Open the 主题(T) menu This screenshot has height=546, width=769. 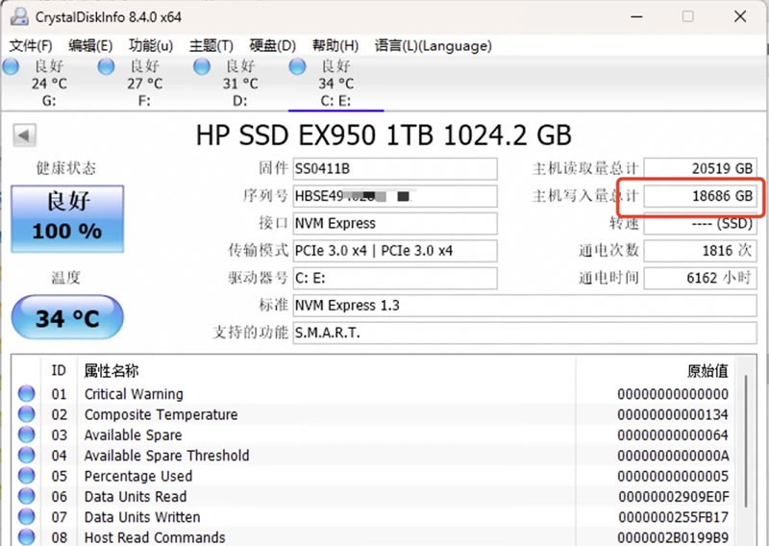pyautogui.click(x=211, y=45)
